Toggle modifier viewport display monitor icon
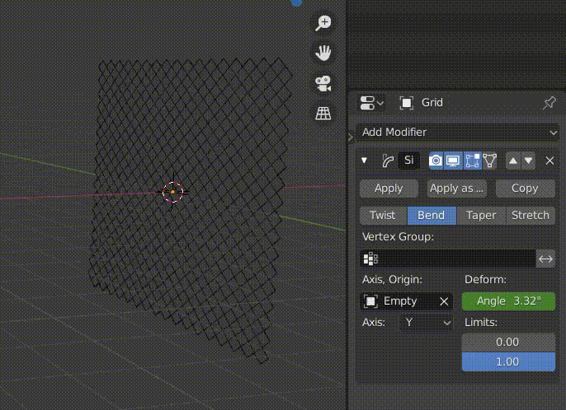 (x=453, y=161)
